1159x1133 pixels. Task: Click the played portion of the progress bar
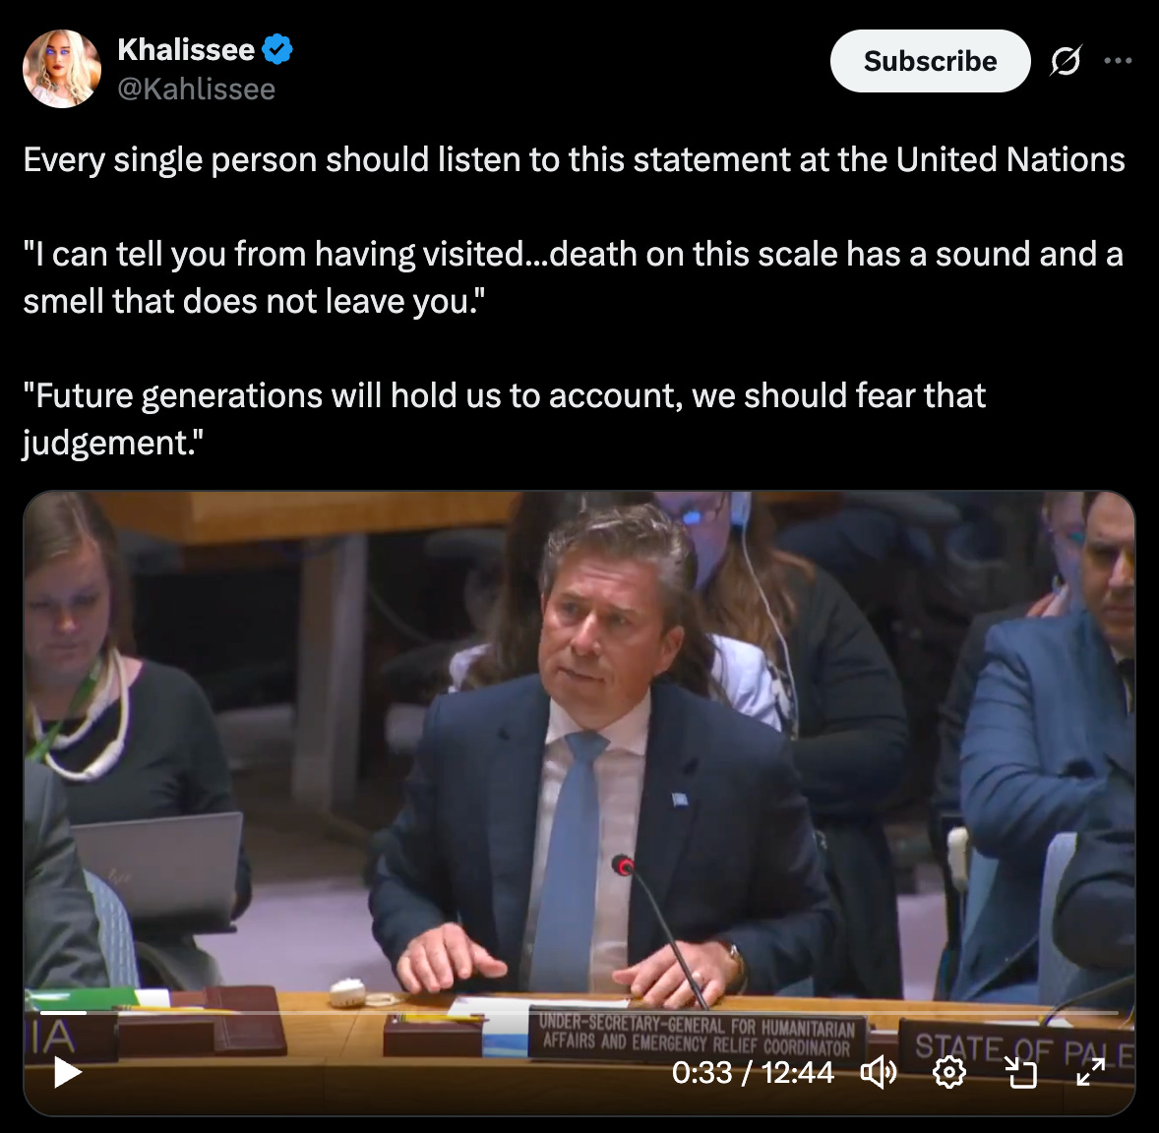point(64,1013)
